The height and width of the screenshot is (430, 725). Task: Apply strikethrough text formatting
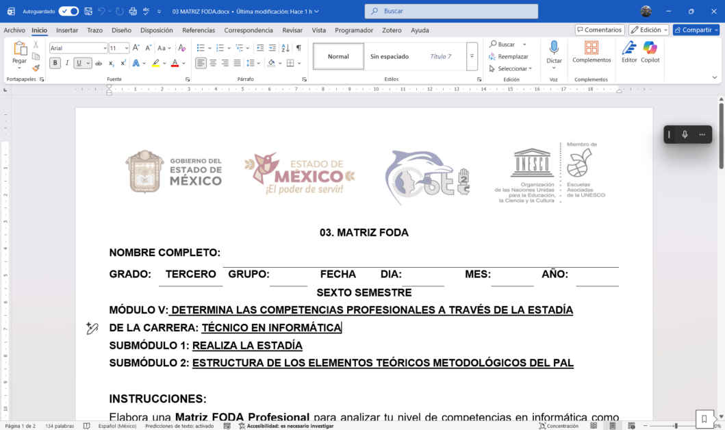click(x=99, y=63)
